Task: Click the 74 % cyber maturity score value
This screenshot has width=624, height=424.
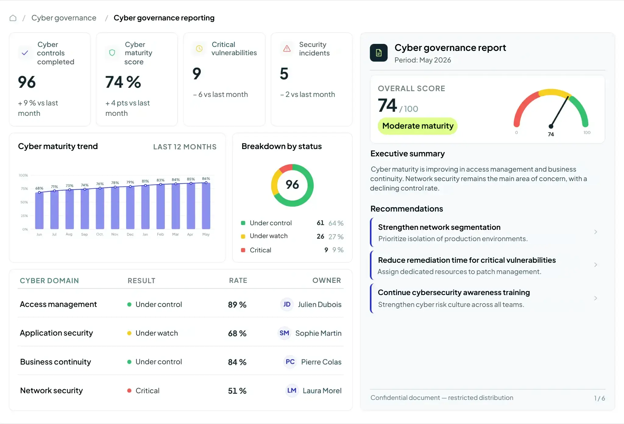Action: [x=123, y=82]
